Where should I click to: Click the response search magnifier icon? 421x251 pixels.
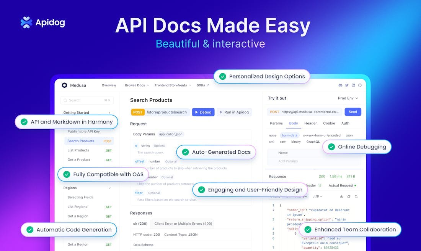[x=356, y=196]
